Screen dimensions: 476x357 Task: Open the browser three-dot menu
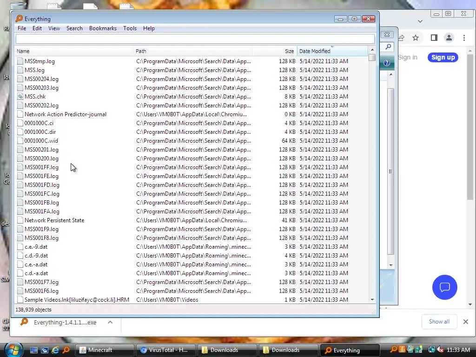tap(464, 38)
